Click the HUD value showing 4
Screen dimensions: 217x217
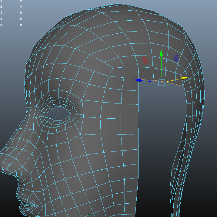(x=21, y=6)
